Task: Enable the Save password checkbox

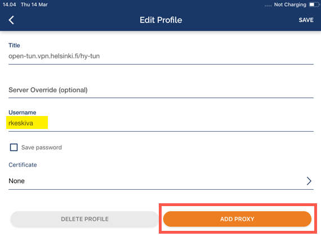Action: [14, 147]
